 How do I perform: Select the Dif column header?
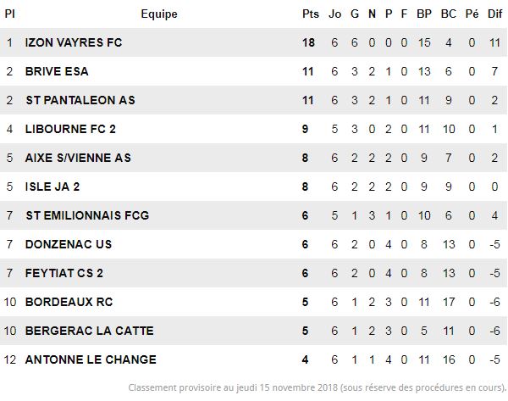[494, 14]
